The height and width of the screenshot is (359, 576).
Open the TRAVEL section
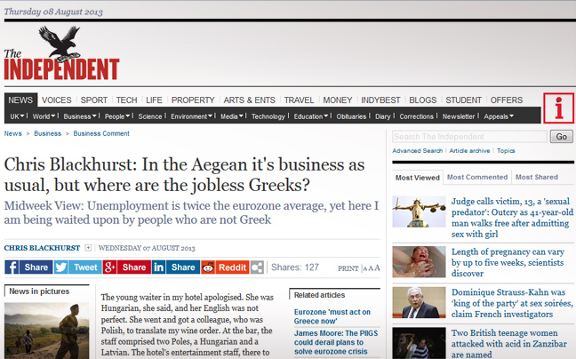pos(299,100)
